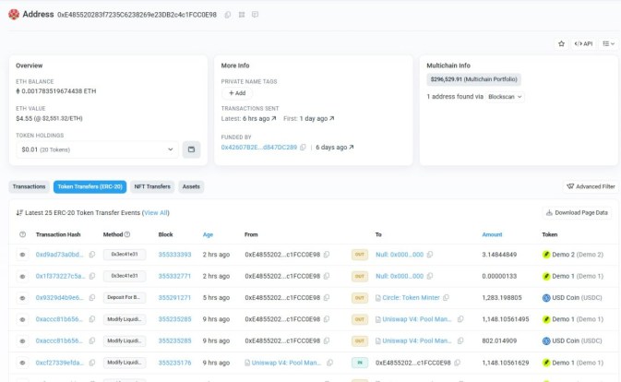Click Download Page Data
Screen dimensions: 621x382
[577, 212]
